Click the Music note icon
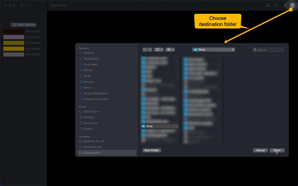Image resolution: width=298 pixels, height=186 pixels. [81, 76]
